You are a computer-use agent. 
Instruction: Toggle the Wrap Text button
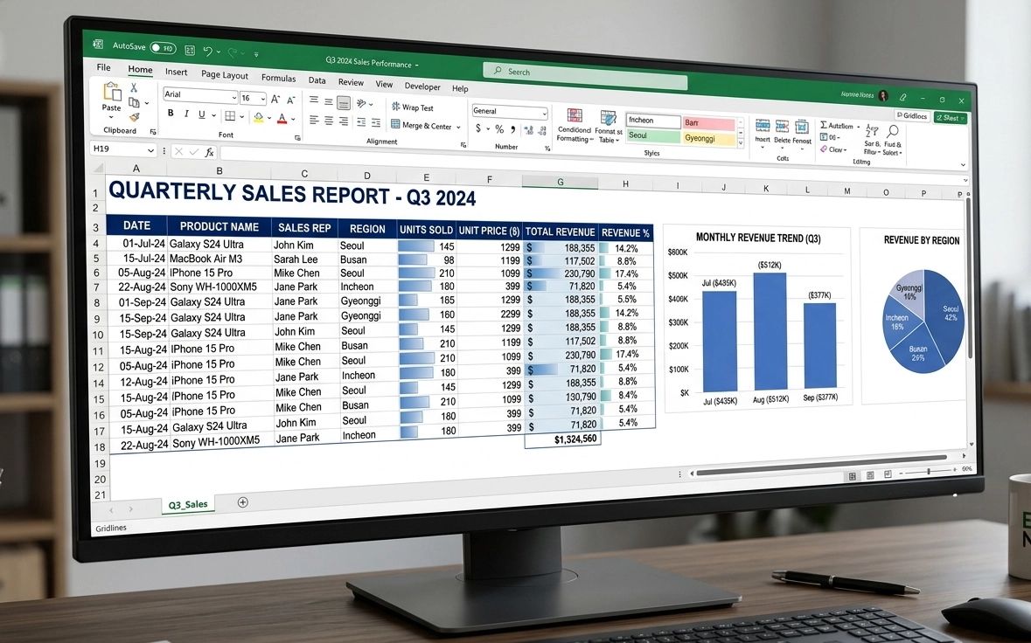tap(413, 107)
